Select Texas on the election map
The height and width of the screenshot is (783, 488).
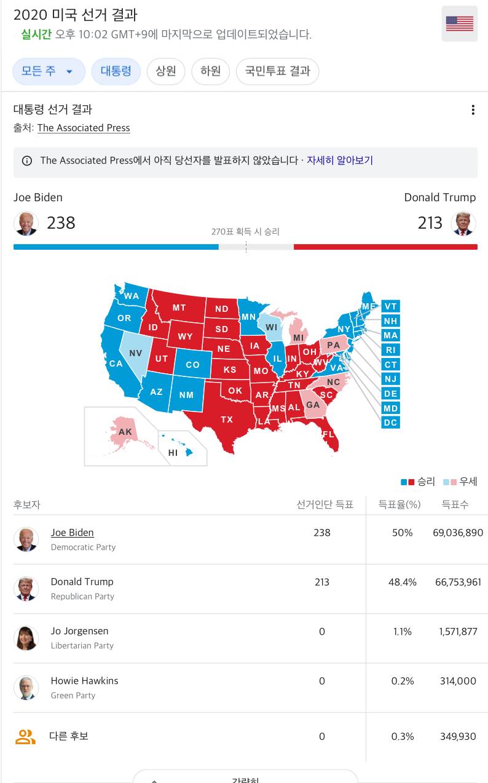coord(227,418)
